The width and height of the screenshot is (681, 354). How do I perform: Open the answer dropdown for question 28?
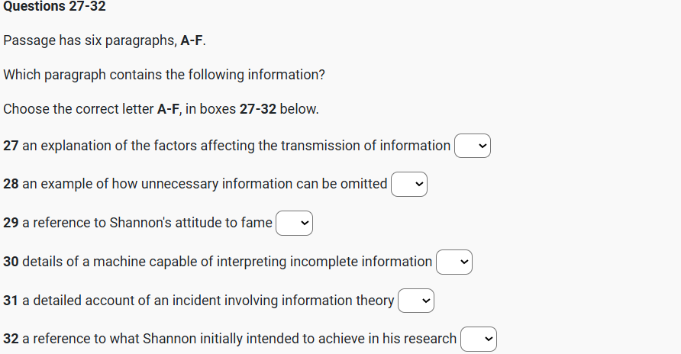(409, 184)
